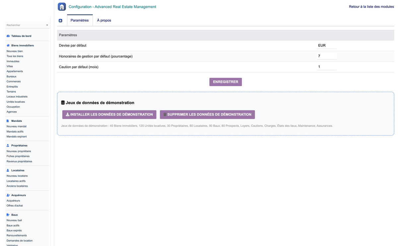Click the Locataires person icon

[x=8, y=170]
